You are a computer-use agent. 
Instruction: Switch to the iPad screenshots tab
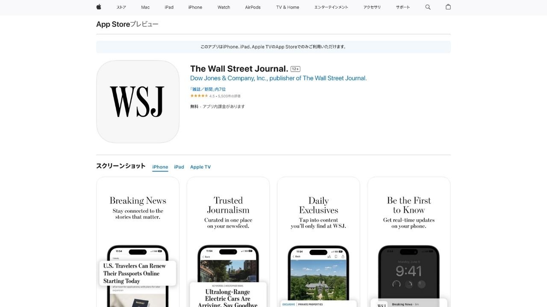point(179,167)
